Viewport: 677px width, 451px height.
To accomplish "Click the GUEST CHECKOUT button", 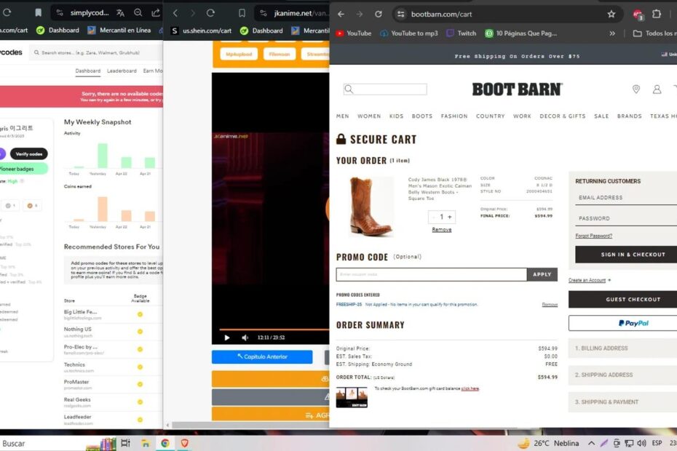I will click(622, 300).
